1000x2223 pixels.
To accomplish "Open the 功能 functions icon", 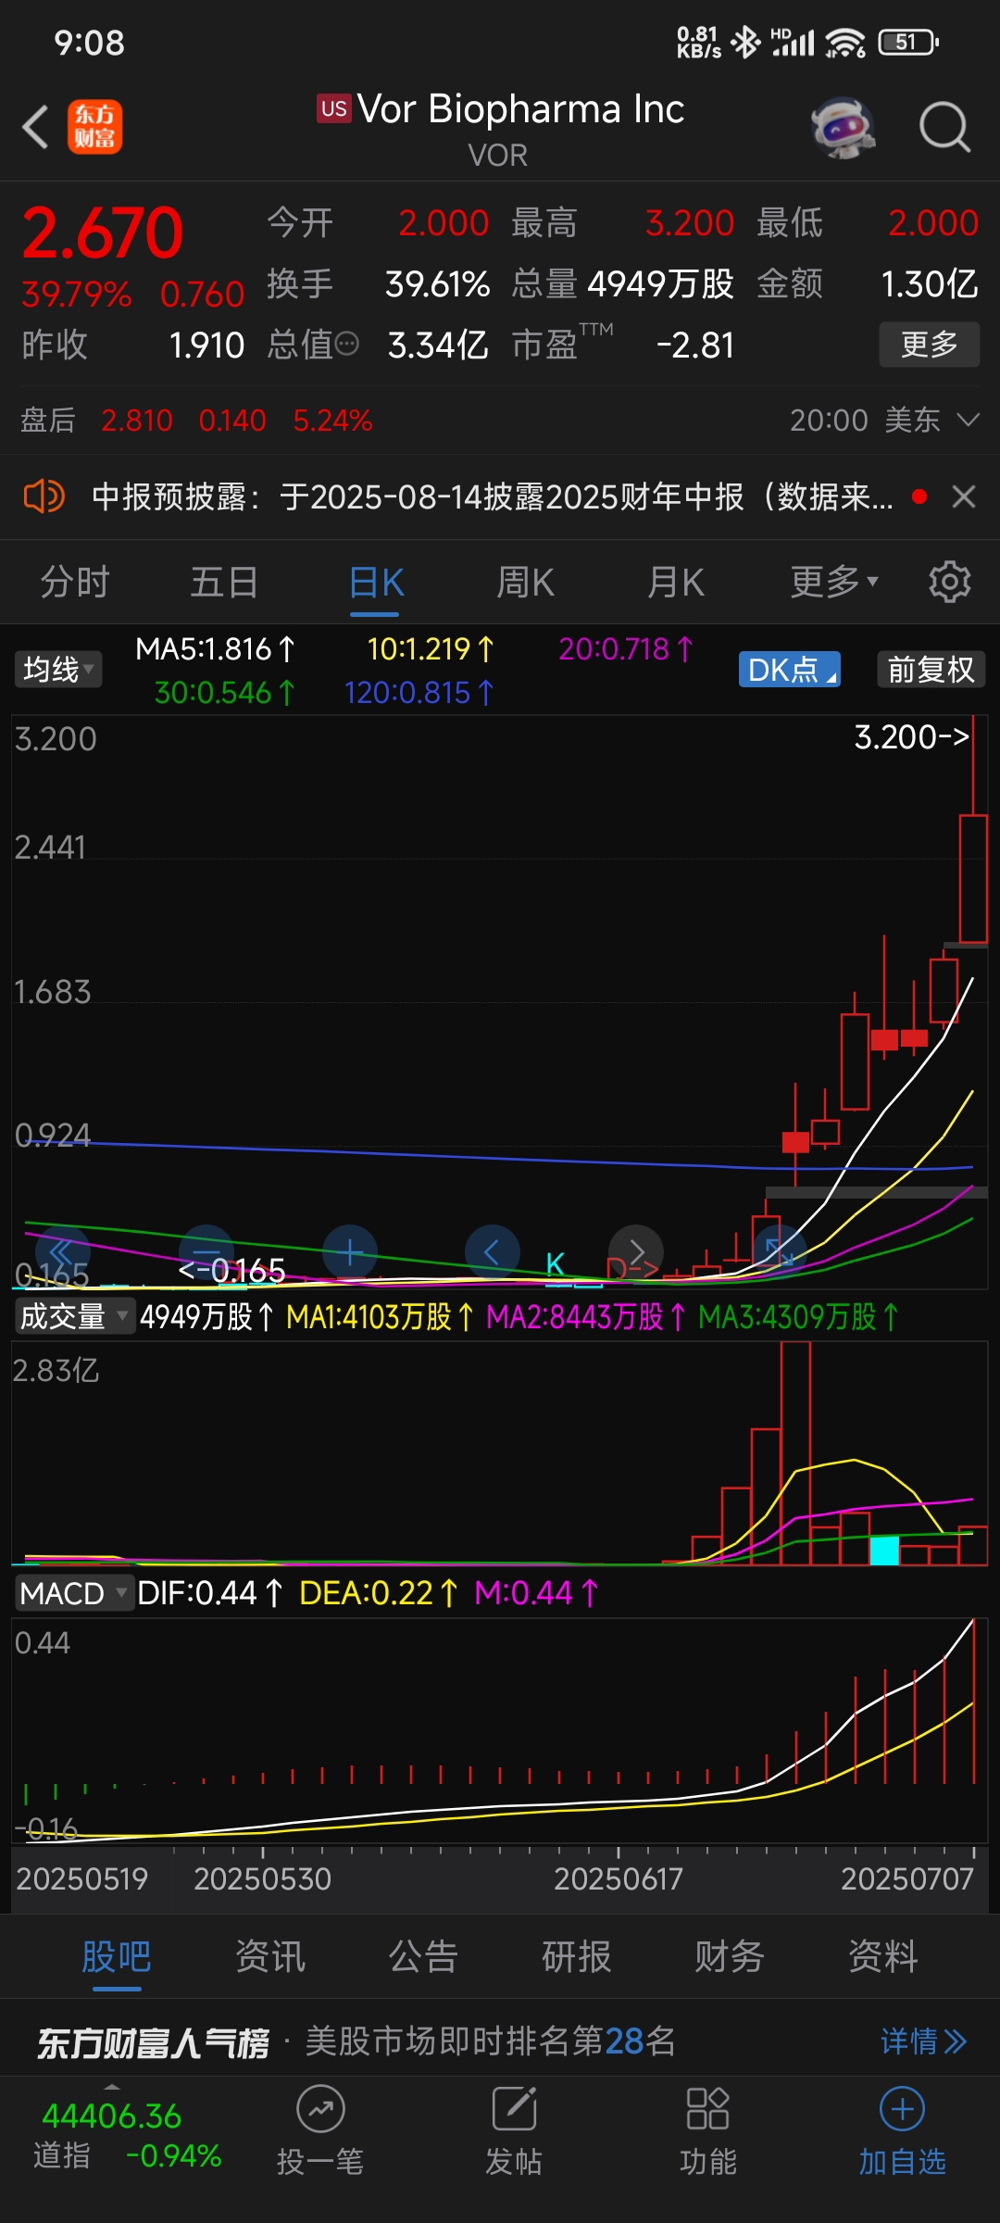I will tap(708, 2110).
